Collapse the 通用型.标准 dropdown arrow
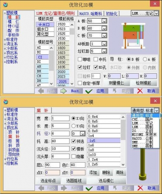Viewport: 162px width, 194px height. pos(156,110)
